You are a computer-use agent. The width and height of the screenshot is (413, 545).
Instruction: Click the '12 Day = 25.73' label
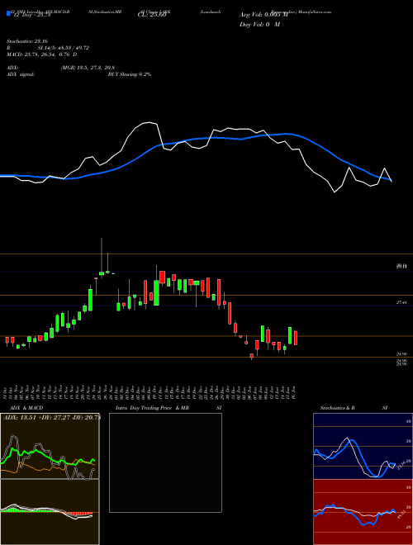click(31, 15)
